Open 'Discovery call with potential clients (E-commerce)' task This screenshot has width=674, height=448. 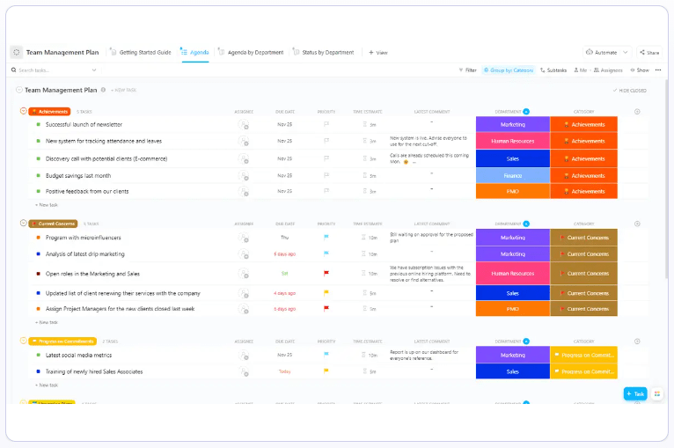click(x=106, y=158)
